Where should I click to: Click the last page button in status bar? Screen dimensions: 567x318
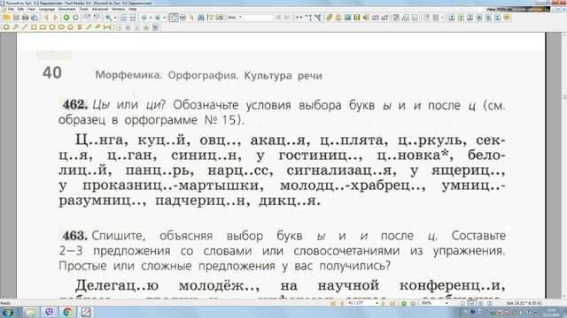[392, 304]
